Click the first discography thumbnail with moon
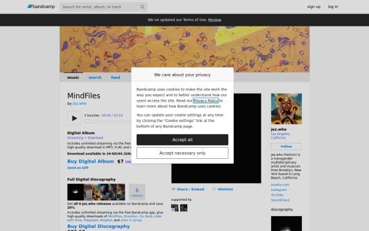 click(x=76, y=192)
